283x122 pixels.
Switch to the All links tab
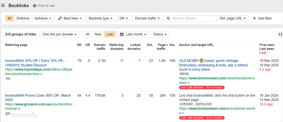click(x=88, y=34)
